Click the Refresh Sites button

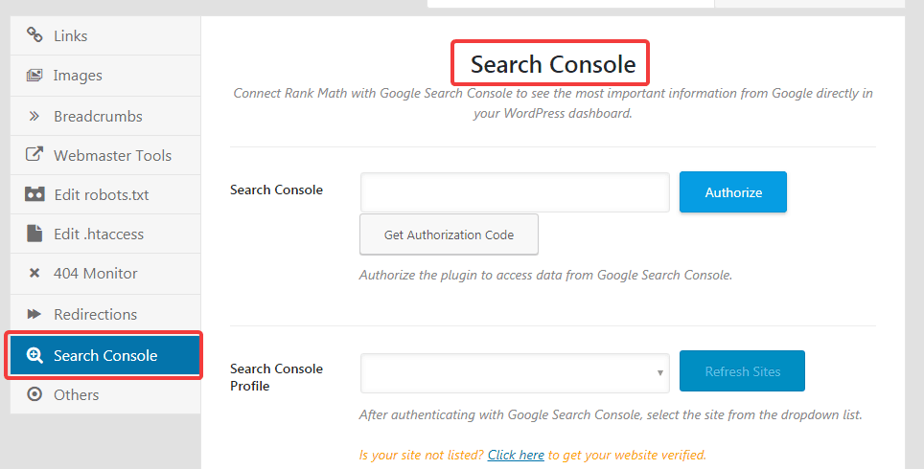[x=742, y=371]
